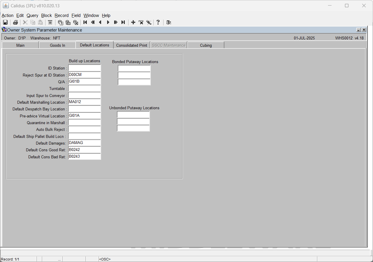The width and height of the screenshot is (373, 262).
Task: Click the next block double-arrow icon
Action: click(116, 22)
